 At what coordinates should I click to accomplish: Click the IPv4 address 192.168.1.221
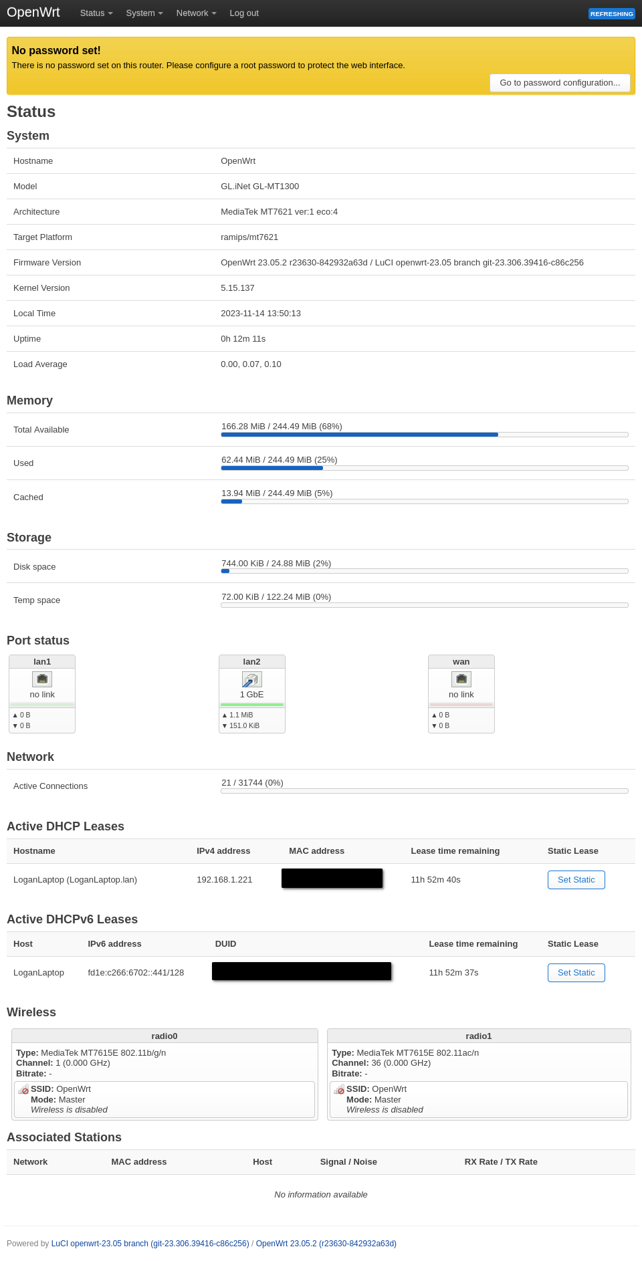(225, 880)
